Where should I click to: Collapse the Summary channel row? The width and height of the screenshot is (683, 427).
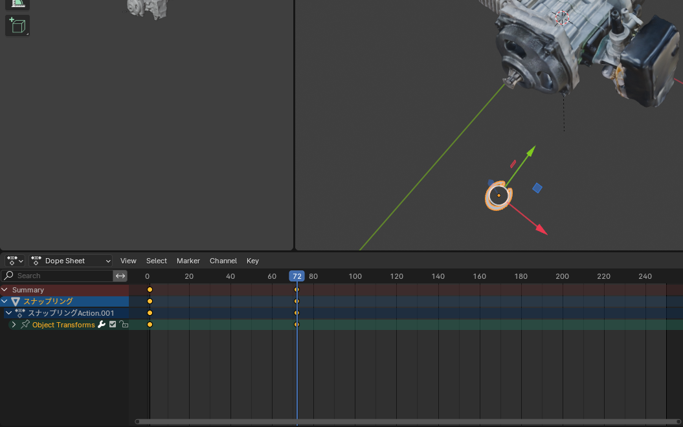click(x=5, y=290)
